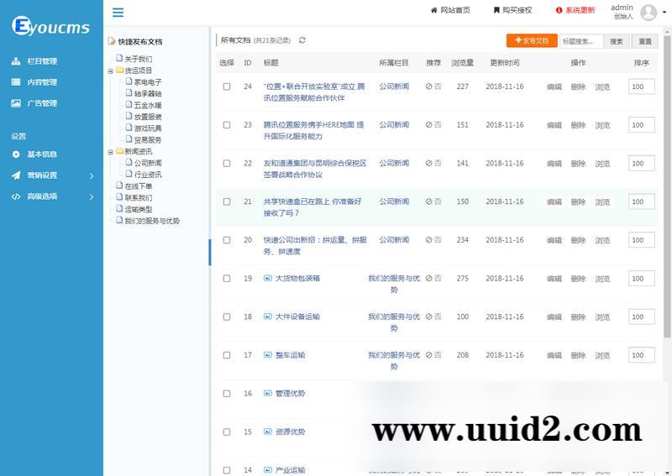The height and width of the screenshot is (476, 672).
Task: Click the image icon before 管理优势
Action: [268, 394]
